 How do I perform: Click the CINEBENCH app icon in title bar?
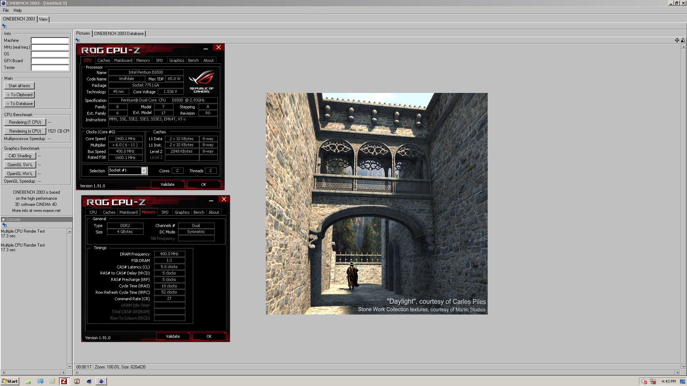(x=3, y=3)
